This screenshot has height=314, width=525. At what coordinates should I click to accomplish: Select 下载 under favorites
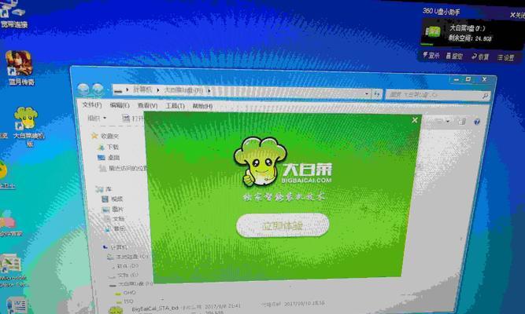(109, 147)
